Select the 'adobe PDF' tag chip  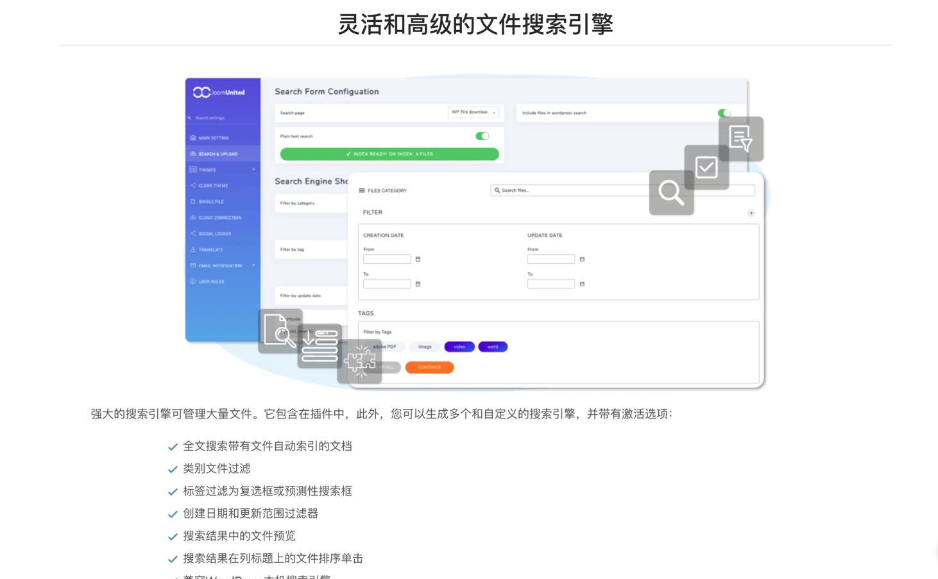click(386, 347)
